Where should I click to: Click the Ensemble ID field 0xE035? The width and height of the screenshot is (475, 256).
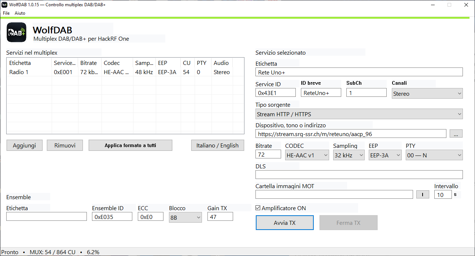coord(112,216)
